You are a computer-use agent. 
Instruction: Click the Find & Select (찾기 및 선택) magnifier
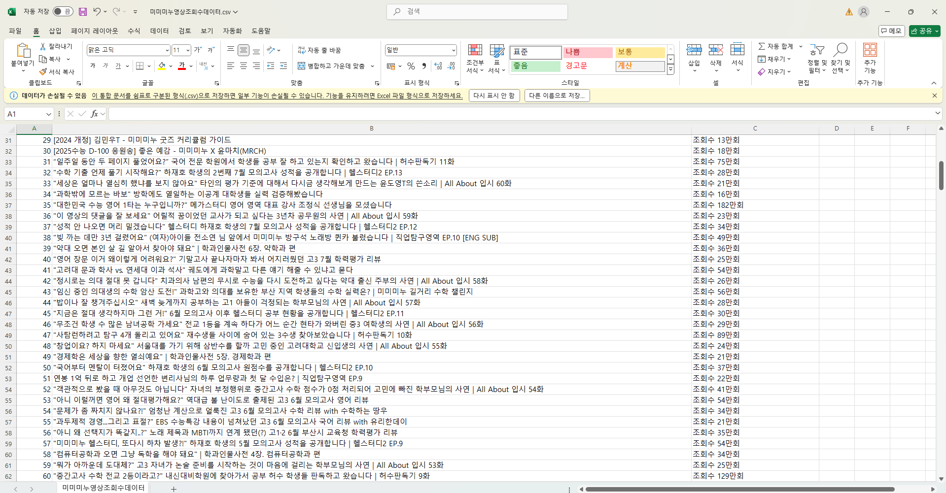coord(840,51)
